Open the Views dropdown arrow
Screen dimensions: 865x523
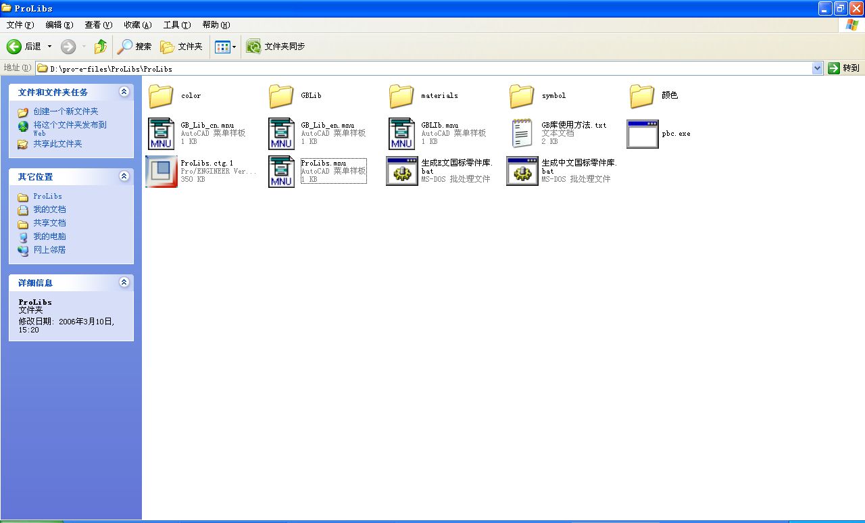234,47
